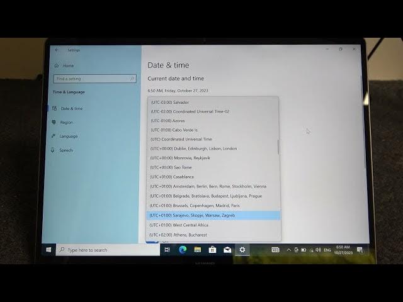Screen dimensions: 403x302
Task: Select Sarajevo, Skopje, Warsaw, Zagreb option
Action: click(x=213, y=215)
